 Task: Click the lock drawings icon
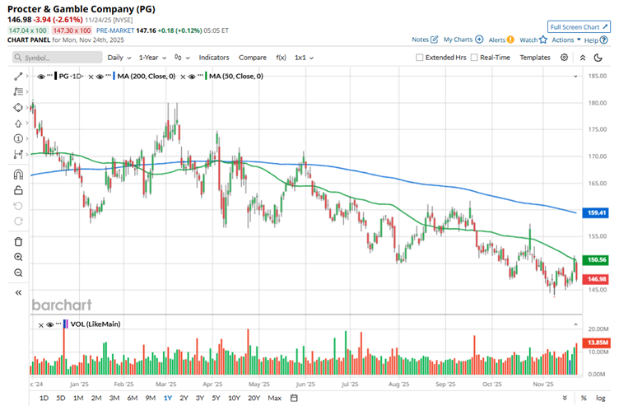click(18, 190)
